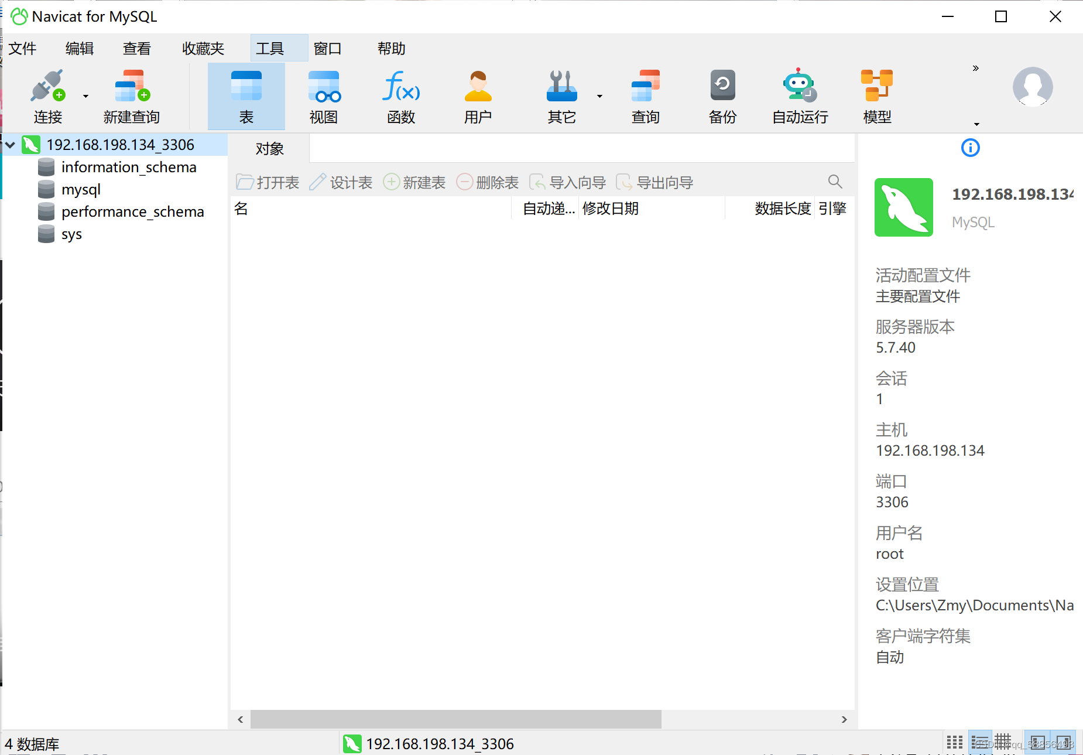Viewport: 1083px width, 755px height.
Task: Open the 编辑 (Edit) menu
Action: tap(80, 48)
